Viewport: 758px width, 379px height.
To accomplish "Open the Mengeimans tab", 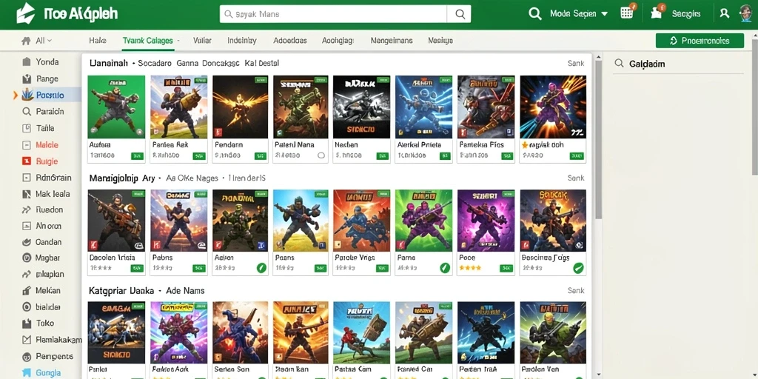I will [392, 41].
